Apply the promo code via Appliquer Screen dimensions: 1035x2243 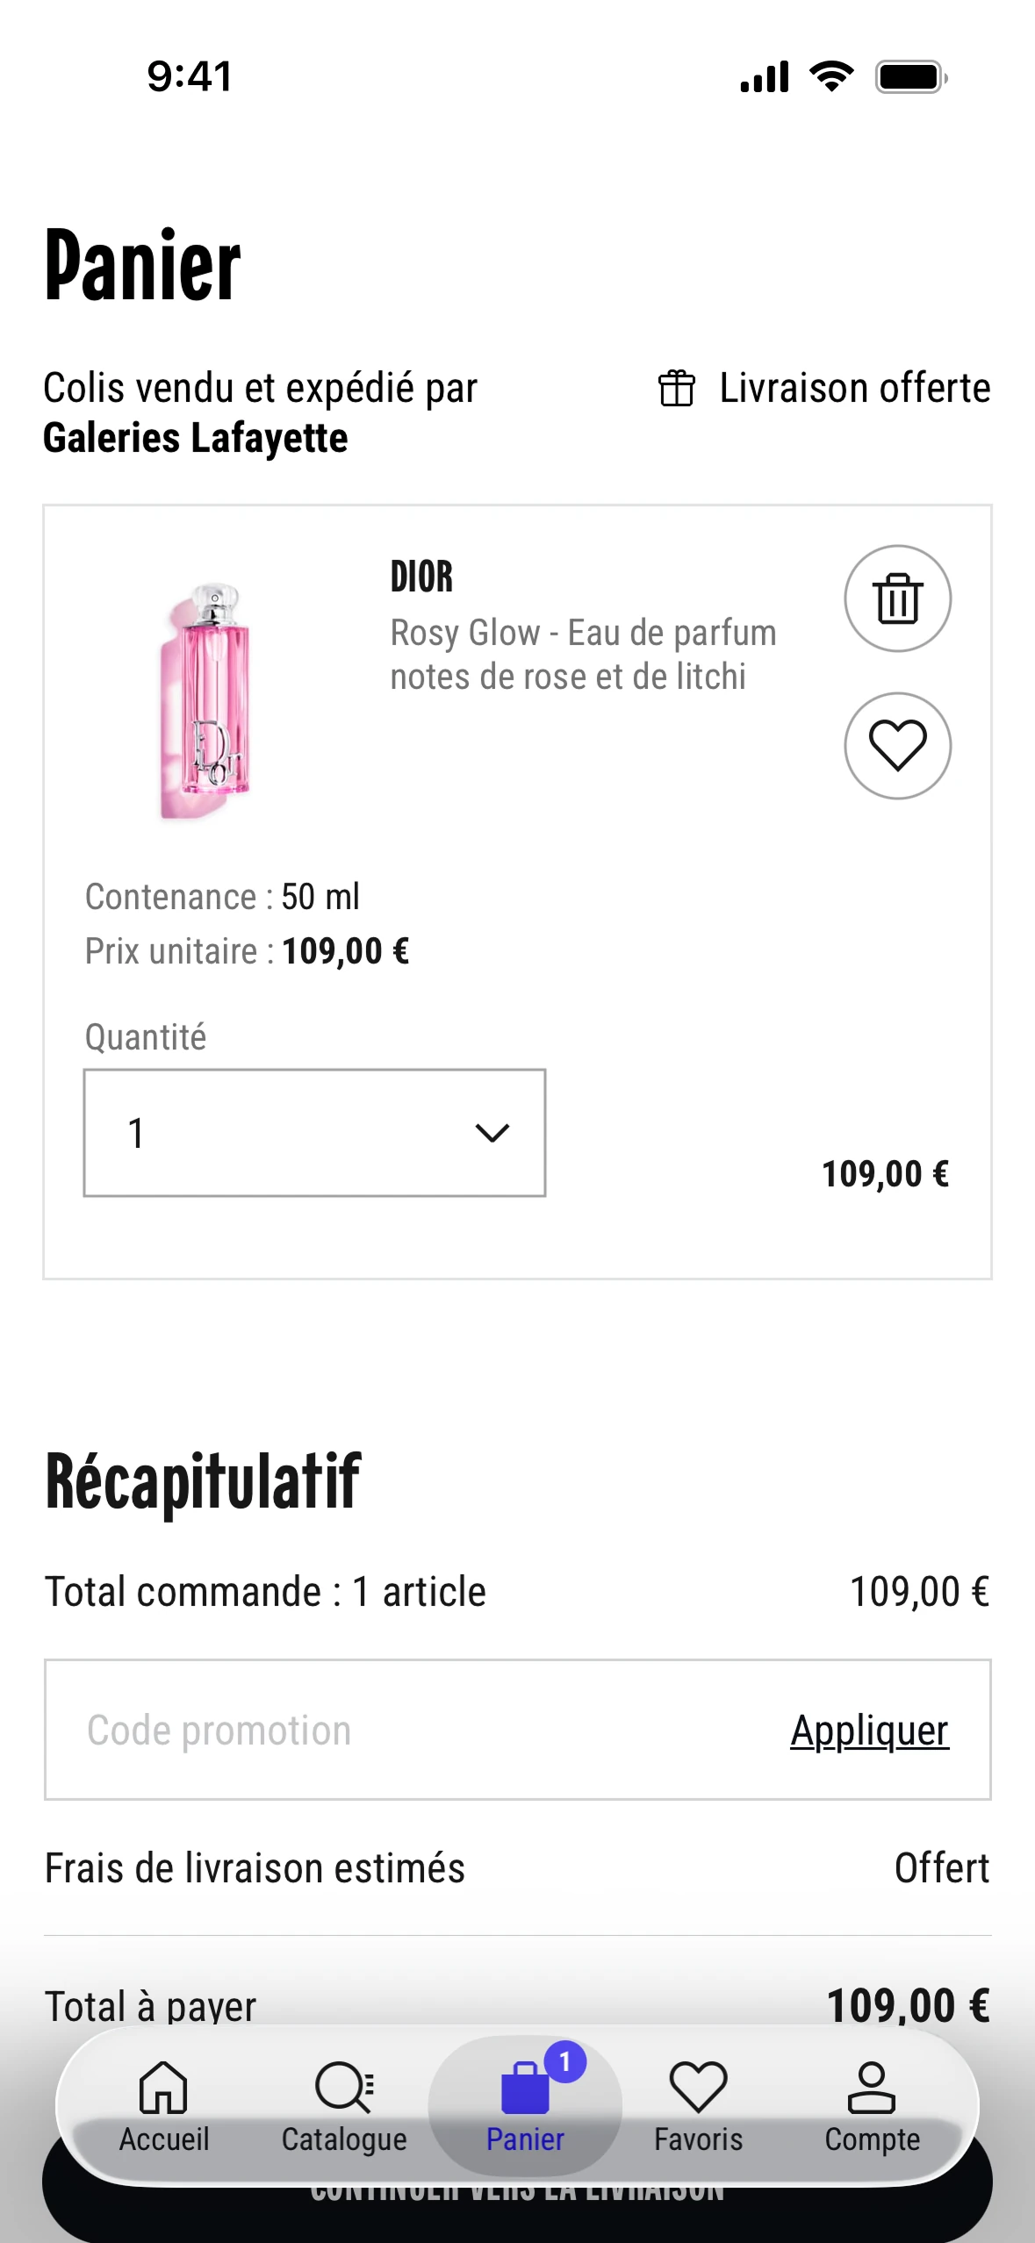(x=869, y=1731)
